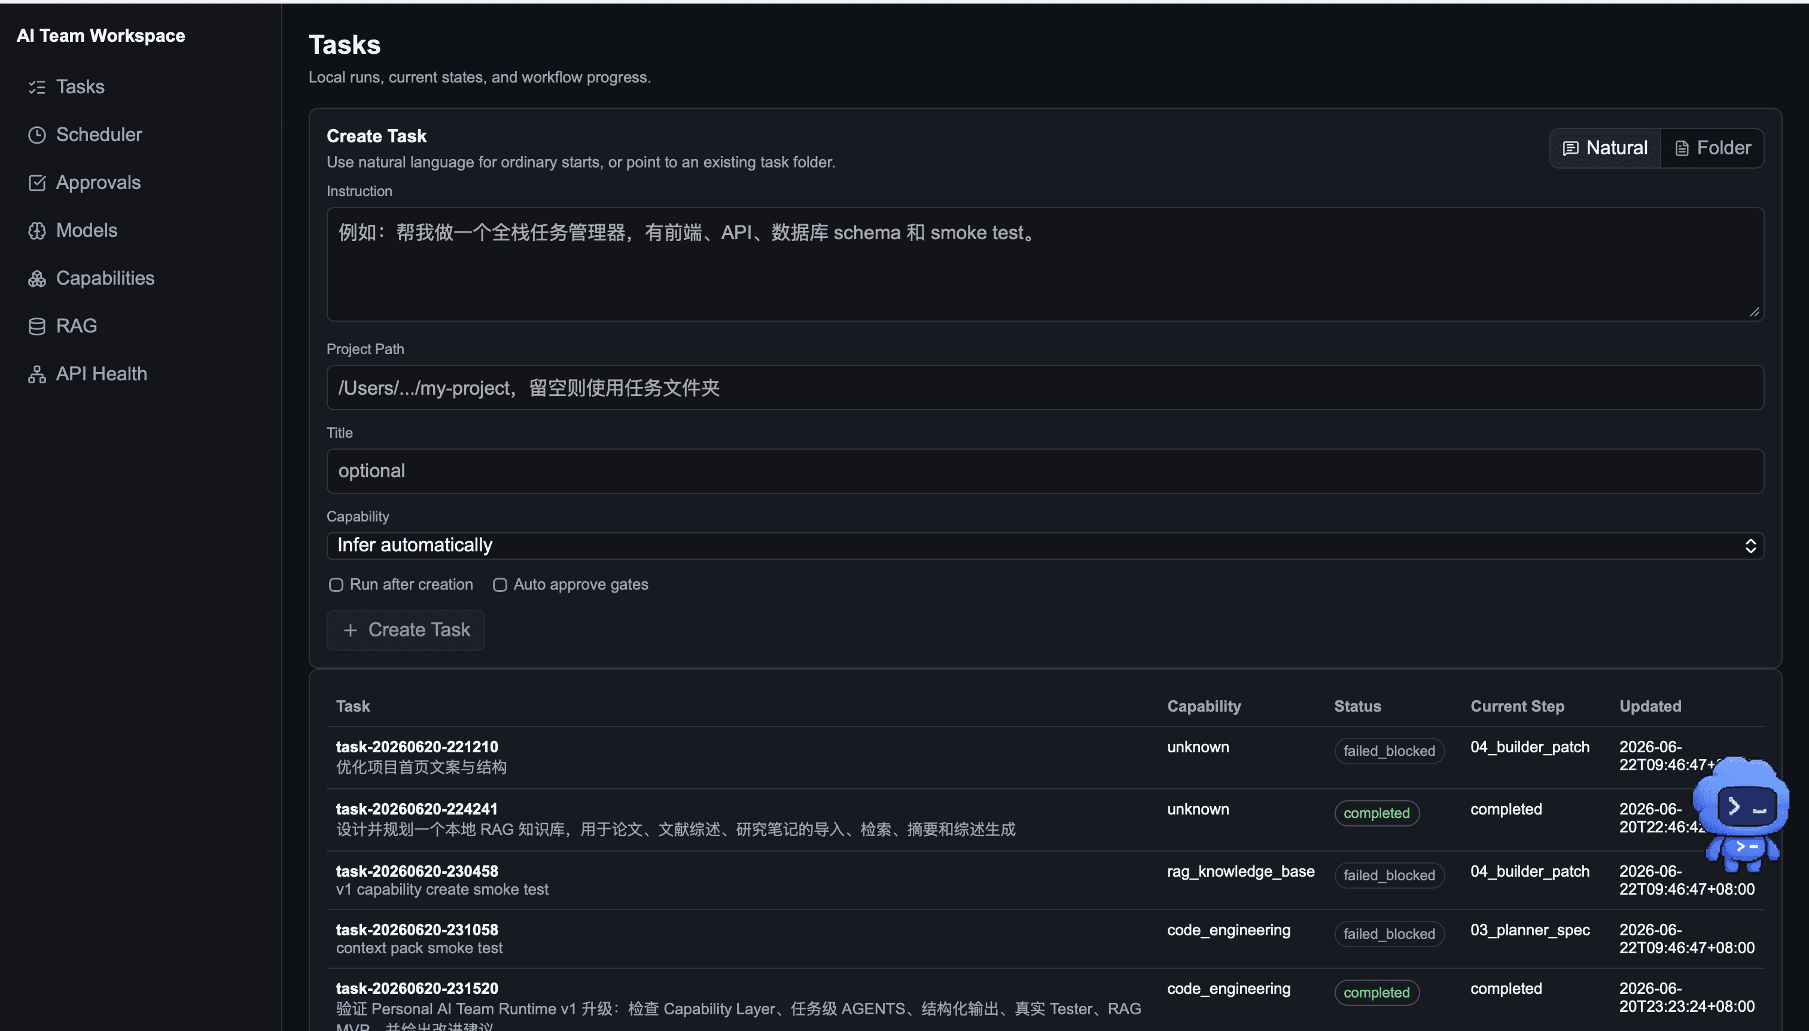Image resolution: width=1809 pixels, height=1031 pixels.
Task: Click the RAG database icon
Action: 37,327
